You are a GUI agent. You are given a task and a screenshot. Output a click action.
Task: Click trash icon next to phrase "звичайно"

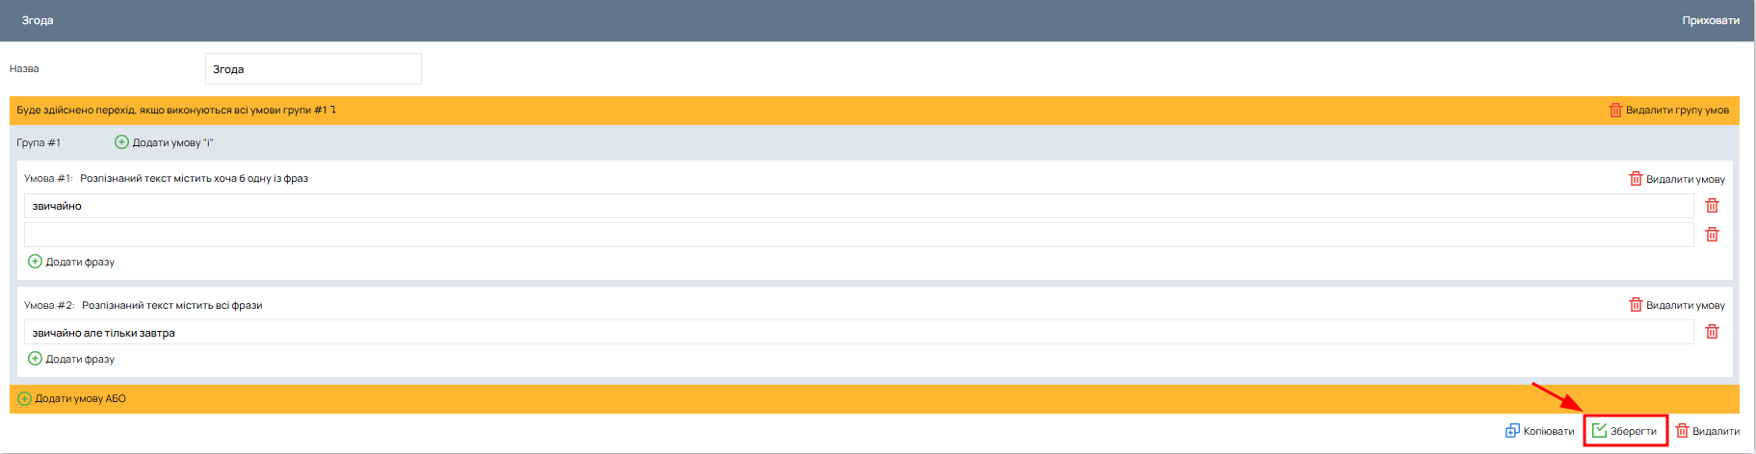point(1712,206)
